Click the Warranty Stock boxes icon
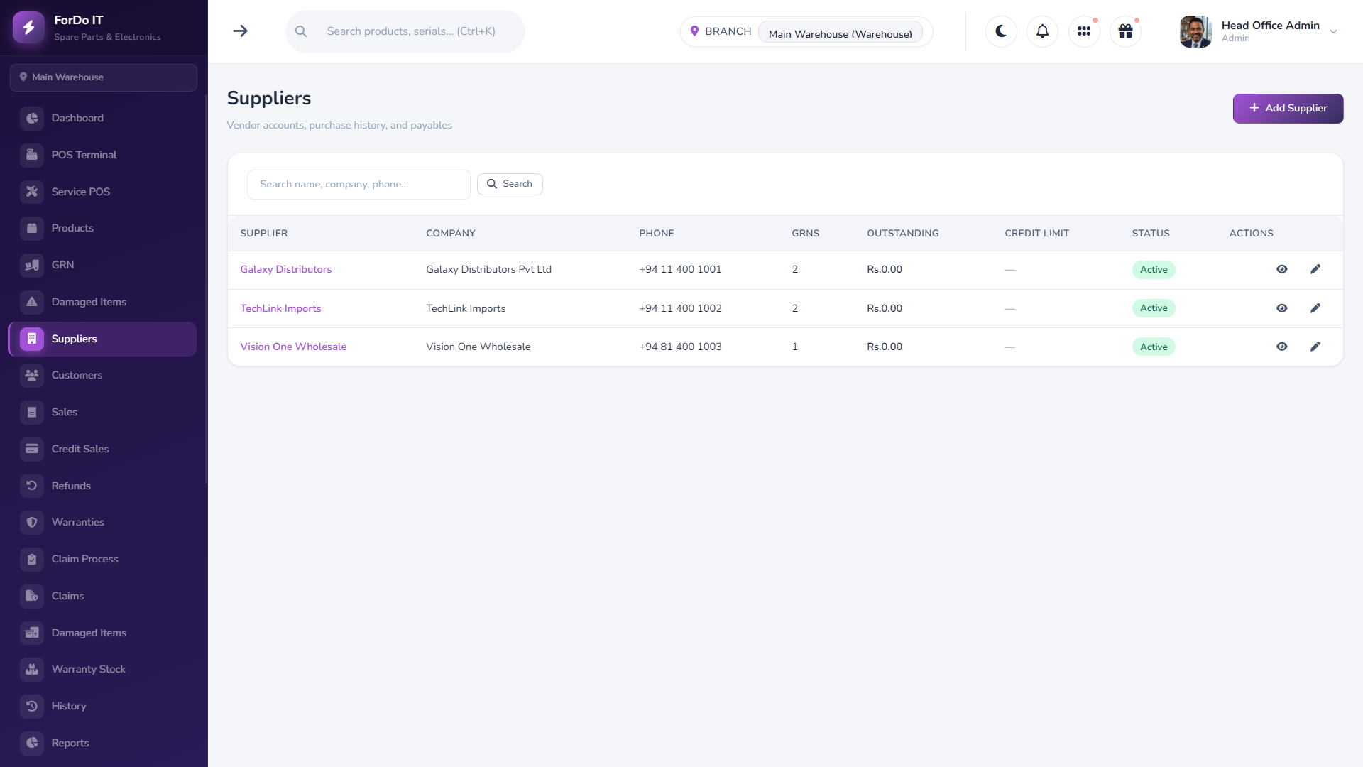This screenshot has height=767, width=1363. pyautogui.click(x=32, y=669)
